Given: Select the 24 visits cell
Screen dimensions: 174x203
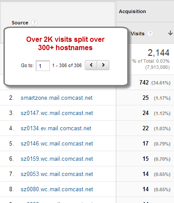Looking at the screenshot, I should (x=146, y=113).
